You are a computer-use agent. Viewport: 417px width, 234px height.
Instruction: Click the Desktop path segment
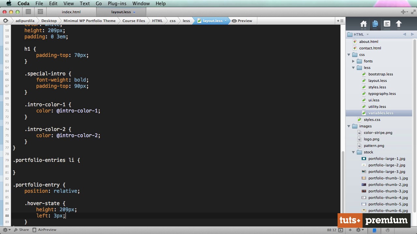[49, 21]
